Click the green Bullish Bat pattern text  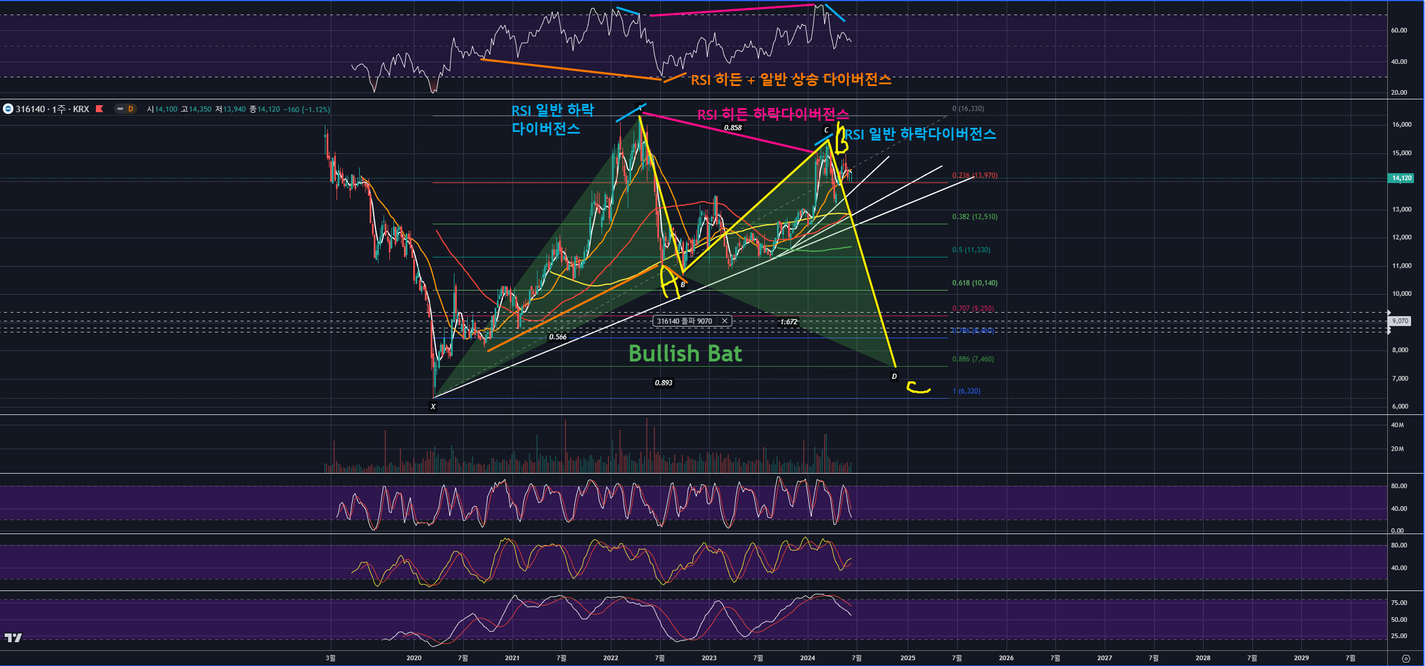685,353
